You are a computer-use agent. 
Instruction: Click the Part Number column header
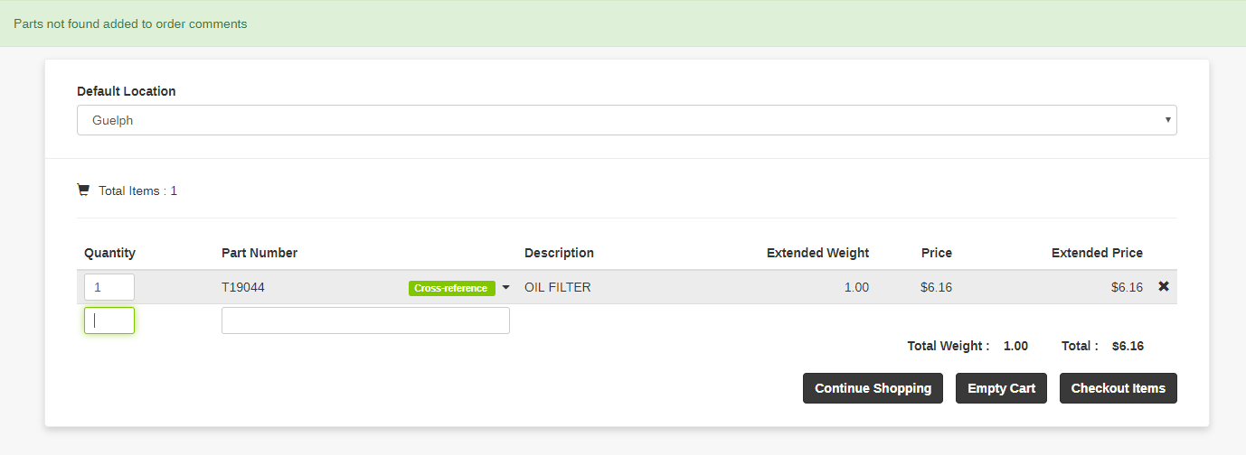(x=260, y=253)
